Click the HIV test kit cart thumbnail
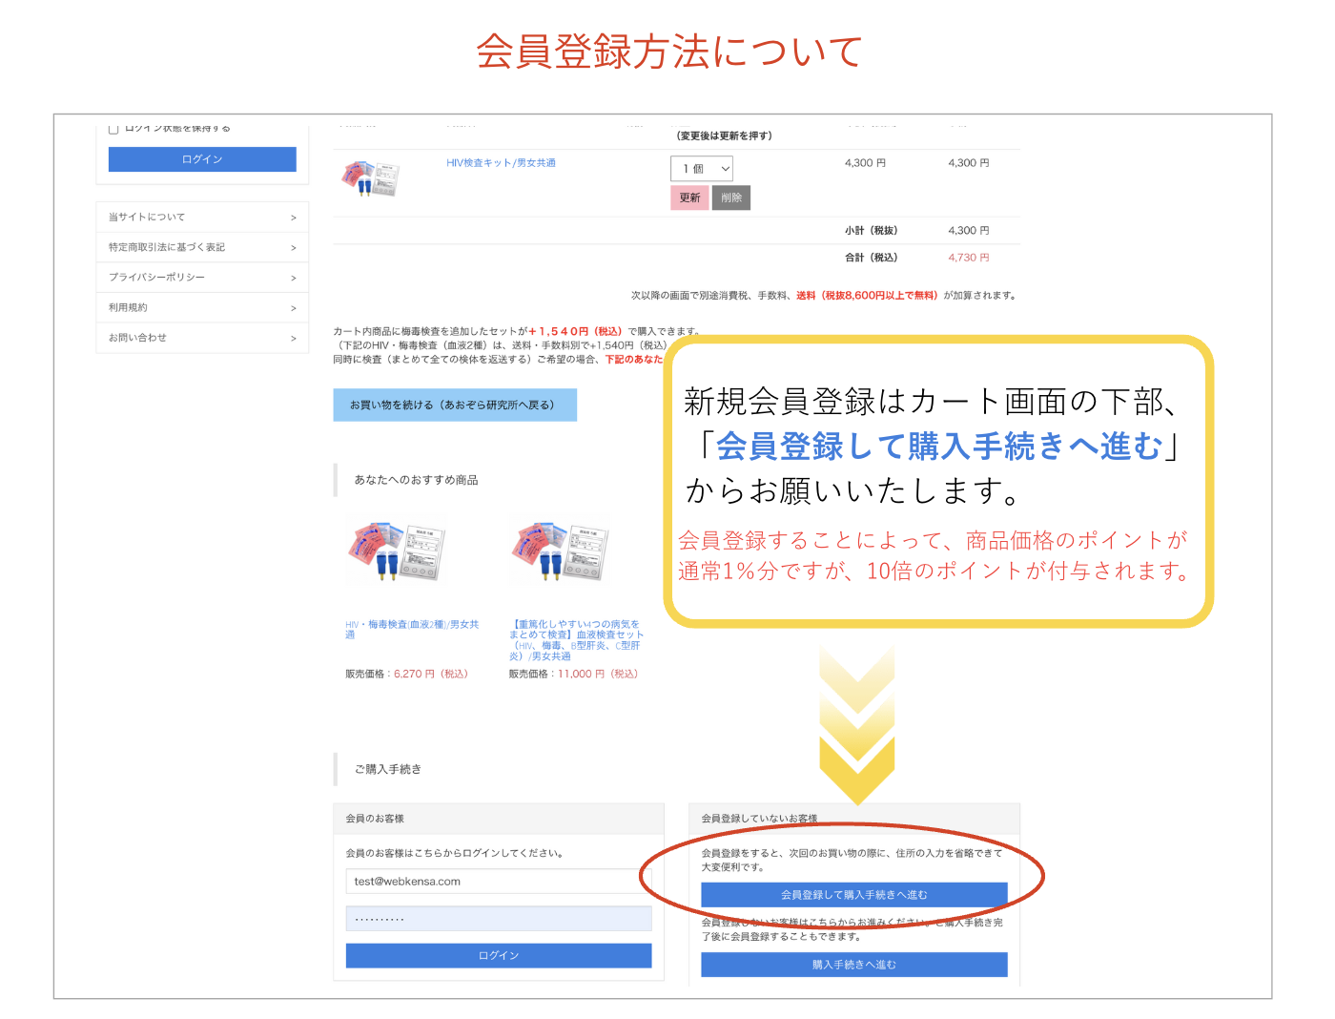The image size is (1335, 1019). tap(370, 178)
